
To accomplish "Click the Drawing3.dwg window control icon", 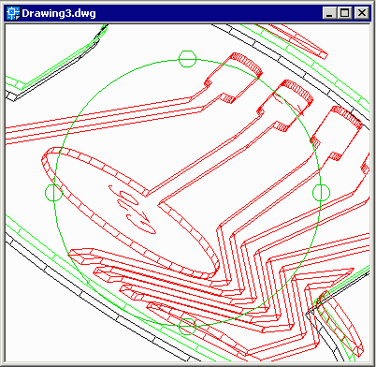I will click(x=12, y=13).
